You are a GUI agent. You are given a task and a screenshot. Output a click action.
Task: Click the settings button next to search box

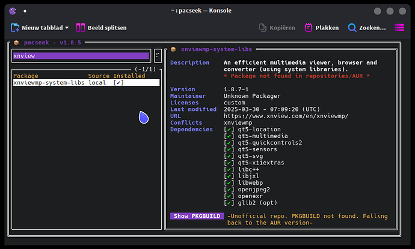point(158,56)
